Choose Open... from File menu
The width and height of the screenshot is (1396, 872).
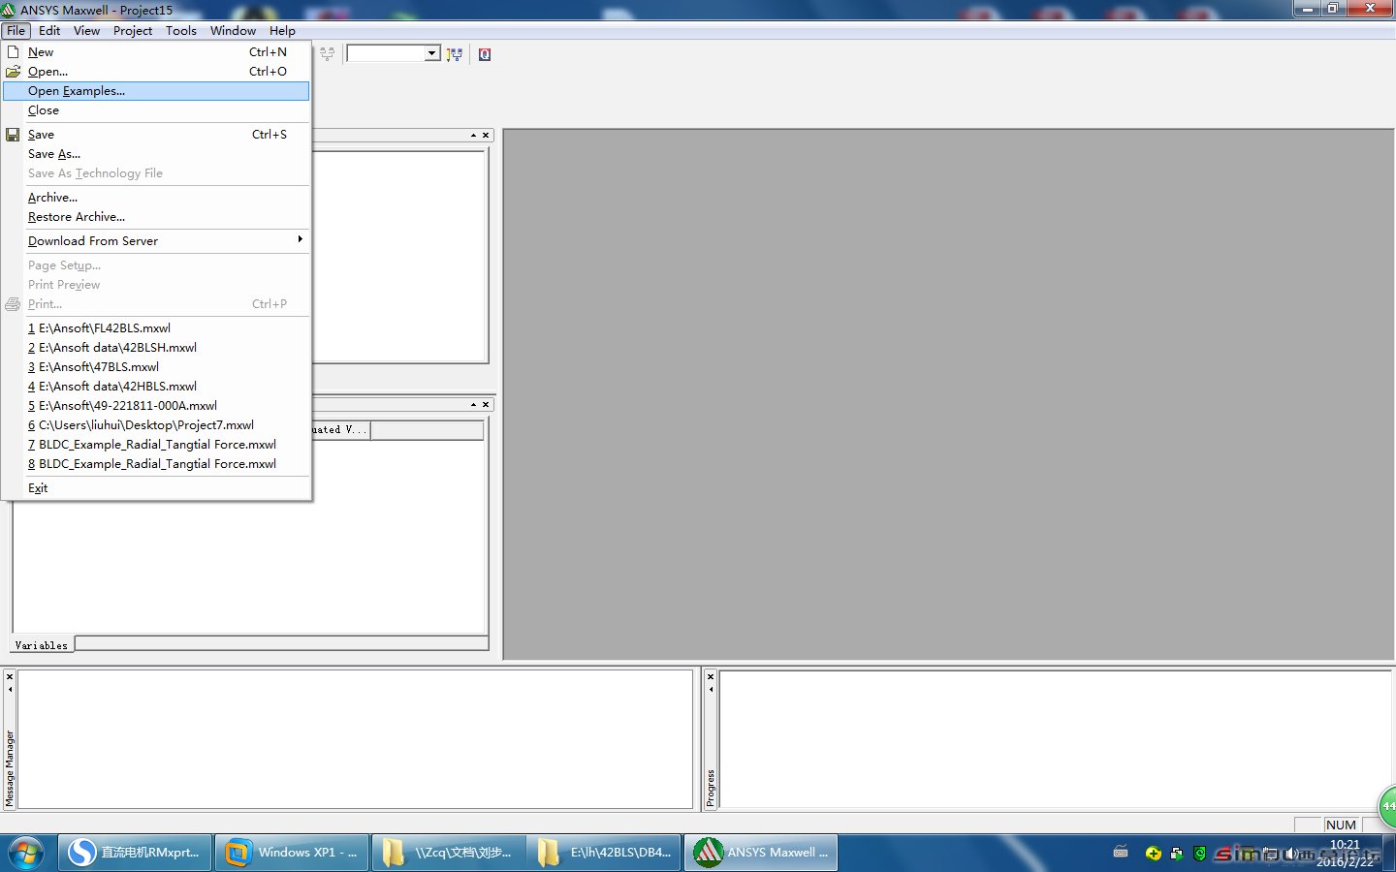156,72
